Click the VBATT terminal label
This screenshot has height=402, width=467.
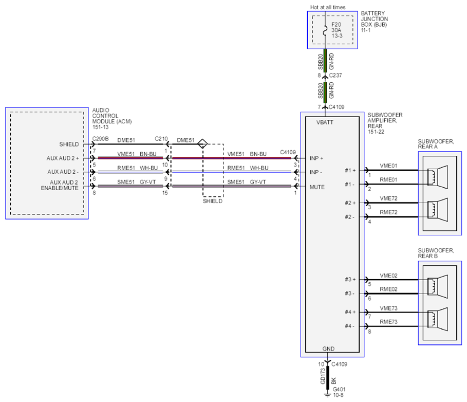coord(325,122)
